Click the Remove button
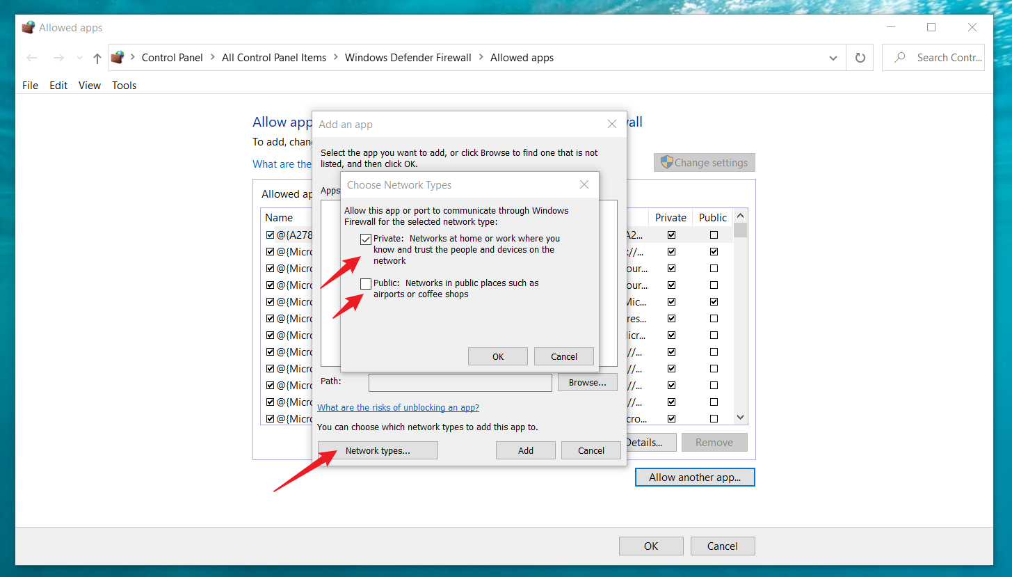 click(714, 442)
